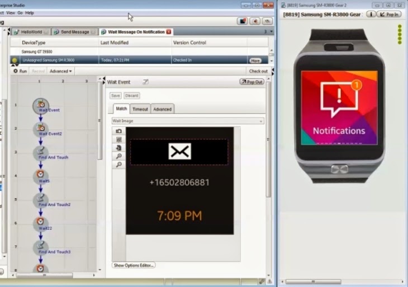Open the Match tab
Viewport: 408px width, 287px height.
click(121, 109)
